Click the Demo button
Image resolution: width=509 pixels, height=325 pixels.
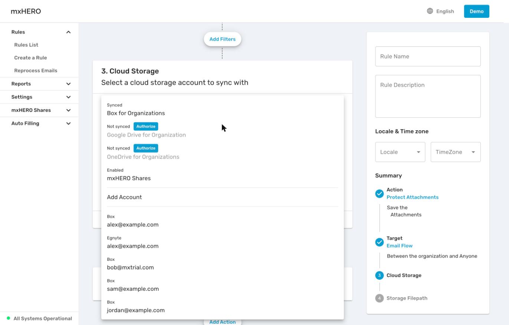(477, 11)
